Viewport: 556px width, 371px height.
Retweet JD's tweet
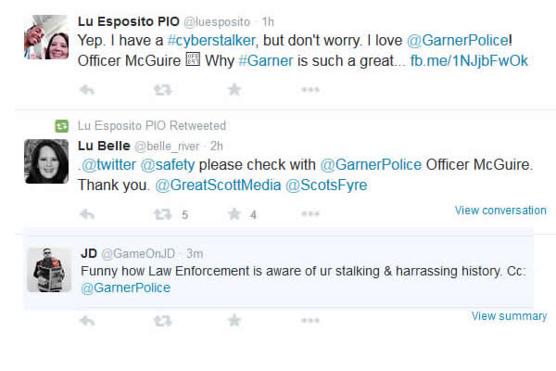tap(162, 321)
